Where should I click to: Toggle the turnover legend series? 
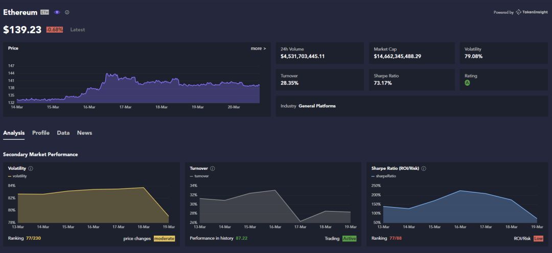coord(199,176)
